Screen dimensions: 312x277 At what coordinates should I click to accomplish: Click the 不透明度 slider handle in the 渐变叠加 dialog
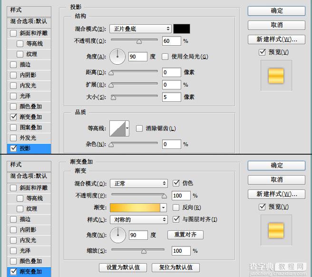point(165,196)
